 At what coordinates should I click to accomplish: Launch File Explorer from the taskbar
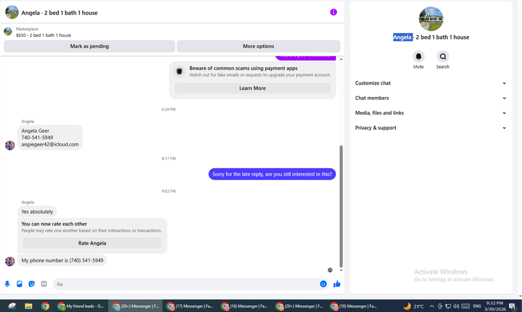[29, 306]
